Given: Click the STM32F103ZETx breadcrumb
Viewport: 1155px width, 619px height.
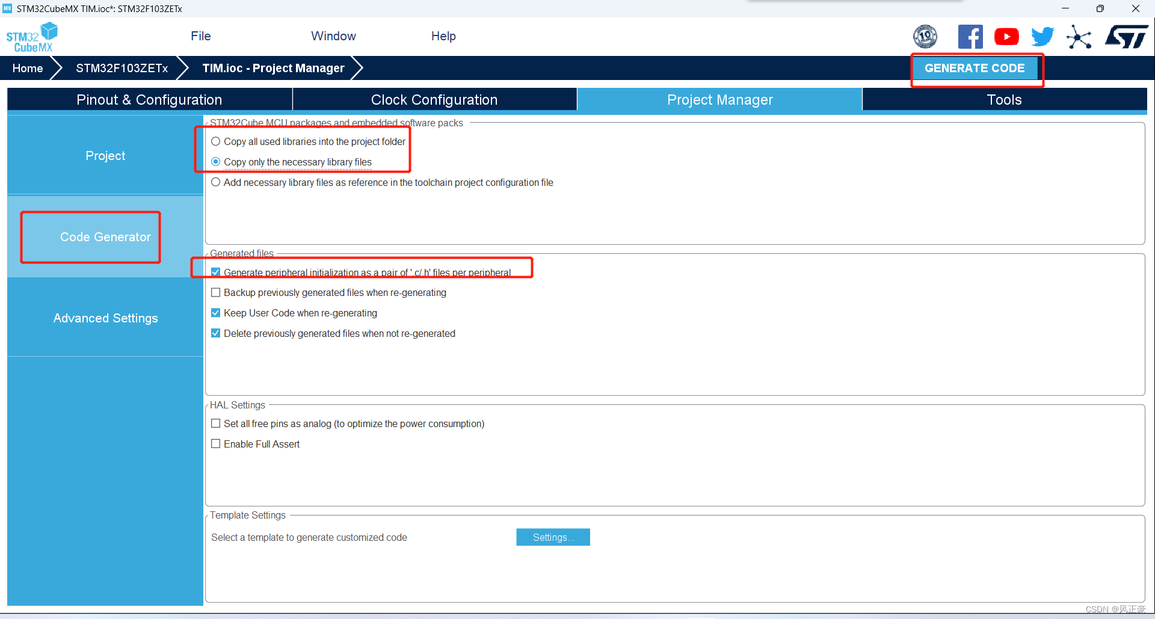Looking at the screenshot, I should tap(122, 69).
